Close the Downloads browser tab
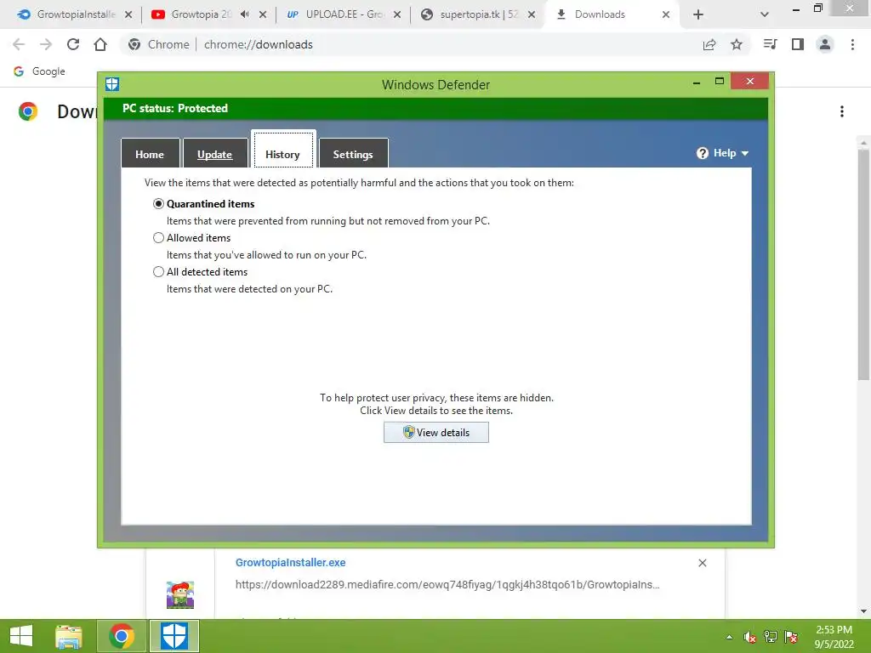 click(666, 14)
